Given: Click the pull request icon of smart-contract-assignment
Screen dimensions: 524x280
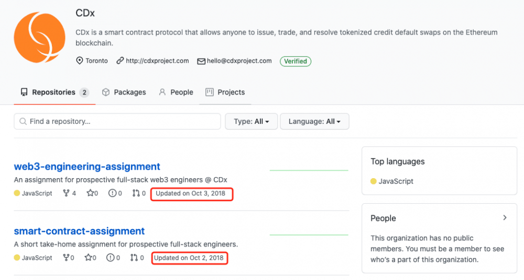Looking at the screenshot, I should 135,258.
